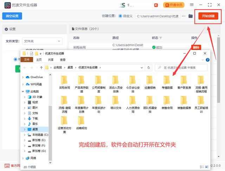Image resolution: width=225 pixels, height=171 pixels.
Task: Click the Explorer search box 在 优速文件生成器 中搜索
Action: click(x=181, y=68)
